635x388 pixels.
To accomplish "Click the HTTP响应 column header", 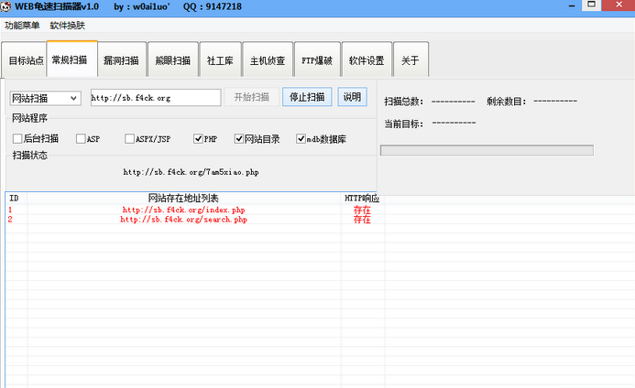I will click(361, 198).
